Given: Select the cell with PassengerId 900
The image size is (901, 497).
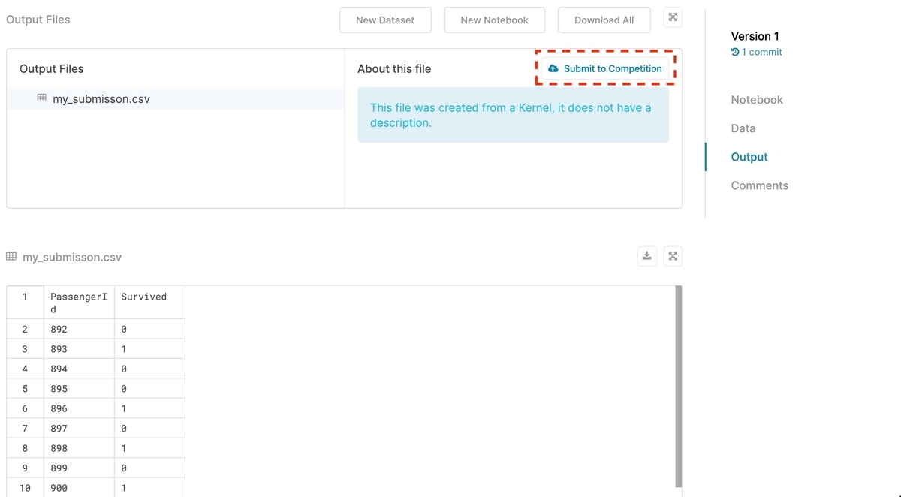Looking at the screenshot, I should 79,488.
